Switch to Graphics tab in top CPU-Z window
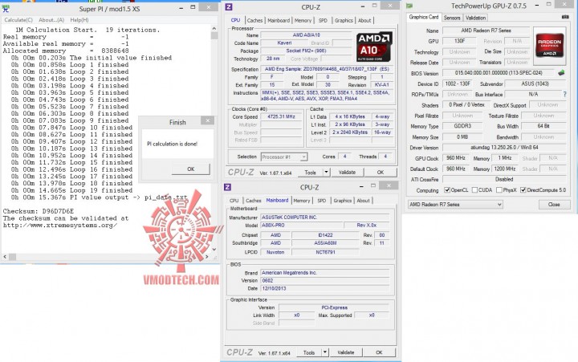 click(x=344, y=21)
